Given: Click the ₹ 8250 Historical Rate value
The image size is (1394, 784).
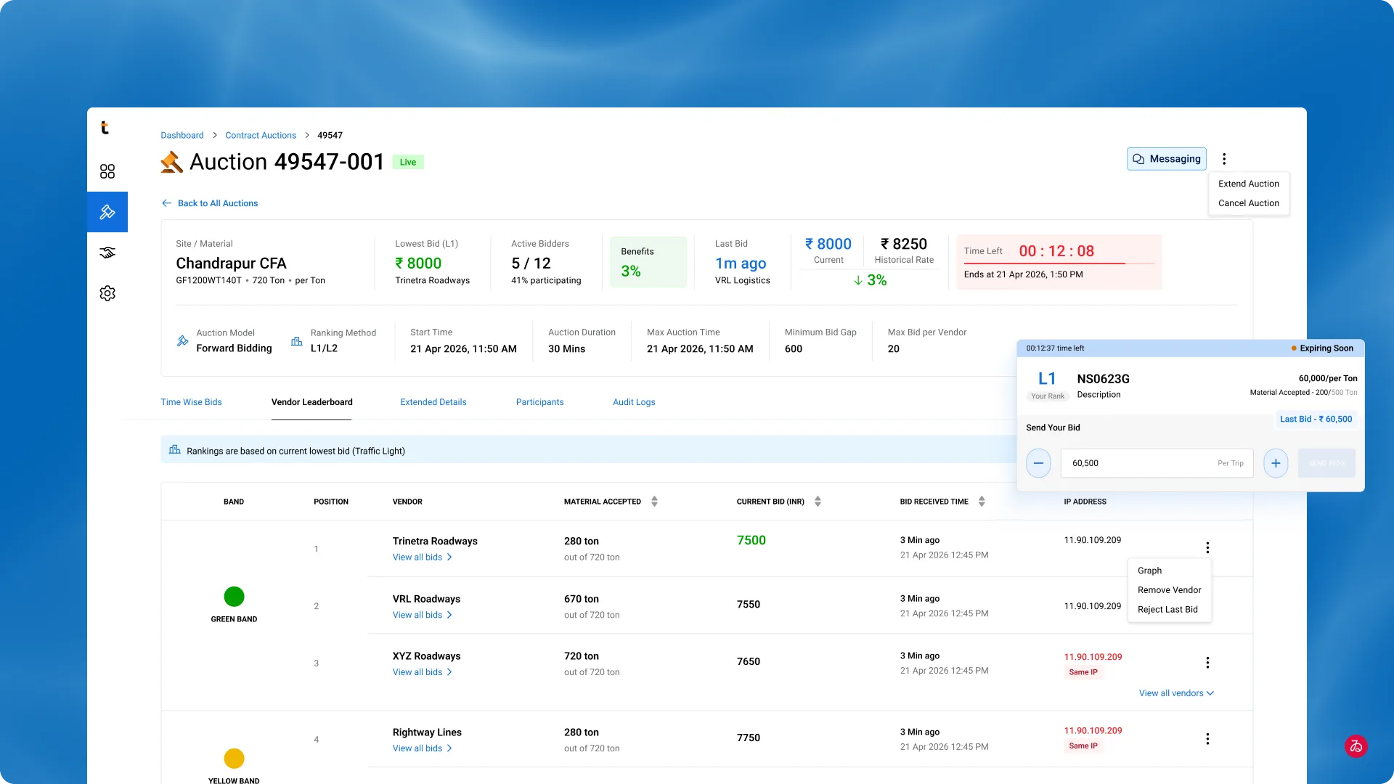Looking at the screenshot, I should [904, 244].
